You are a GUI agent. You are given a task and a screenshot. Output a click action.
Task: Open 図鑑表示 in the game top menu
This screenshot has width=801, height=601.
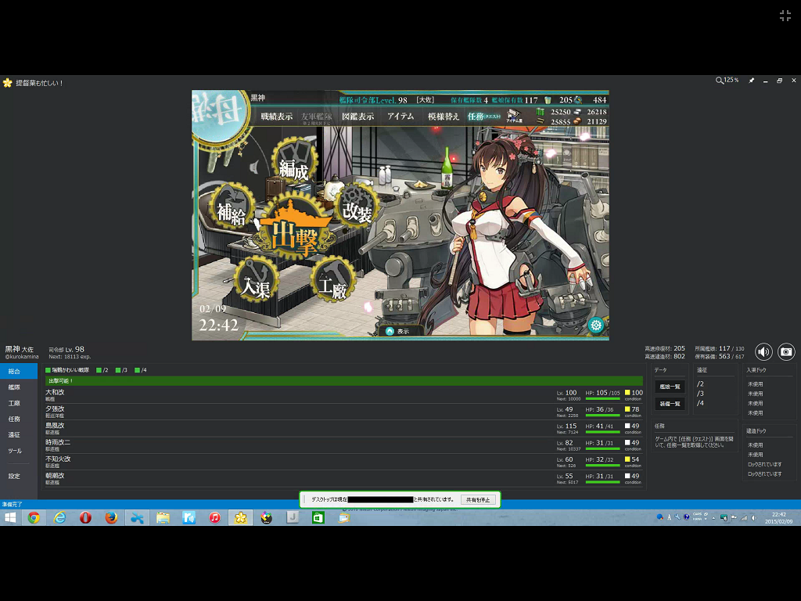(x=357, y=117)
